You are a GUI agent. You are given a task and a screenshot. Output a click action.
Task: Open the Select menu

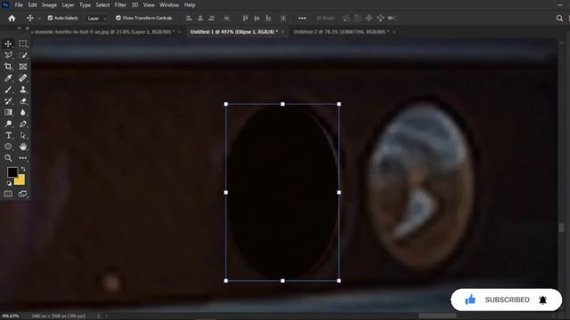102,5
